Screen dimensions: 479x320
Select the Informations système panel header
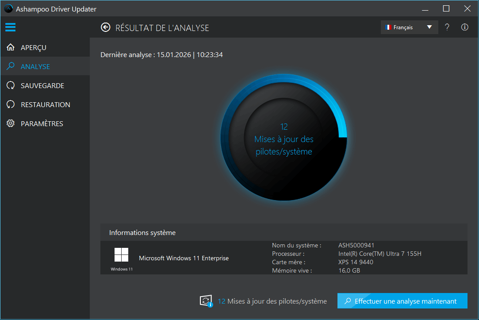click(x=142, y=232)
